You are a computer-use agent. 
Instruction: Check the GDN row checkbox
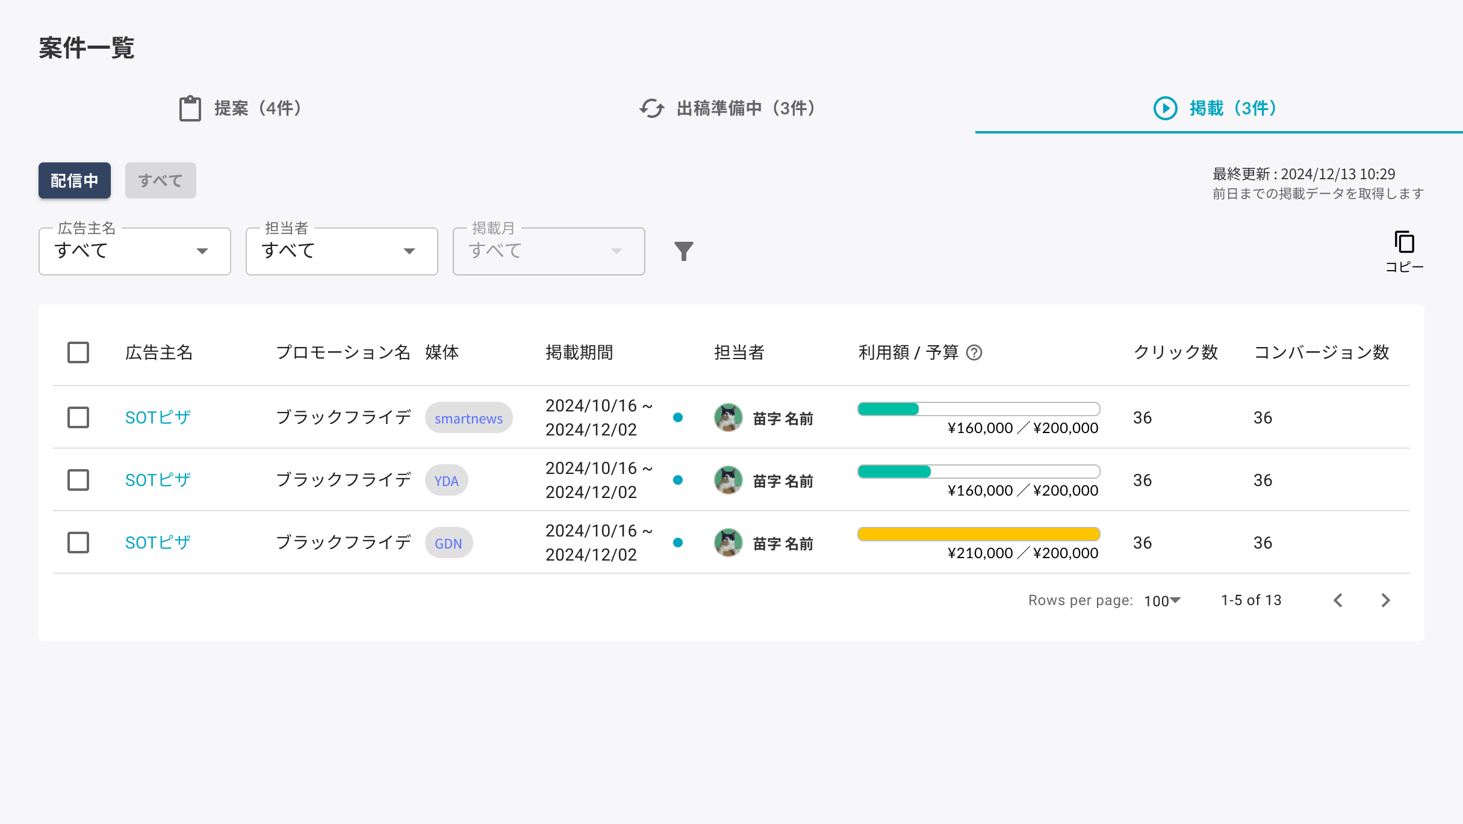tap(78, 543)
